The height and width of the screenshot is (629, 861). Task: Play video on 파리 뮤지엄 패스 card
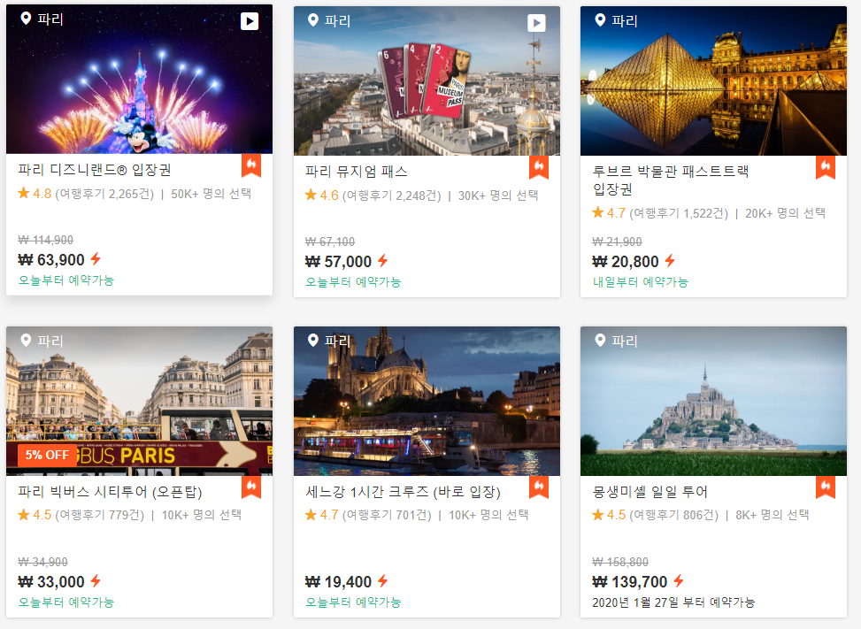(536, 23)
